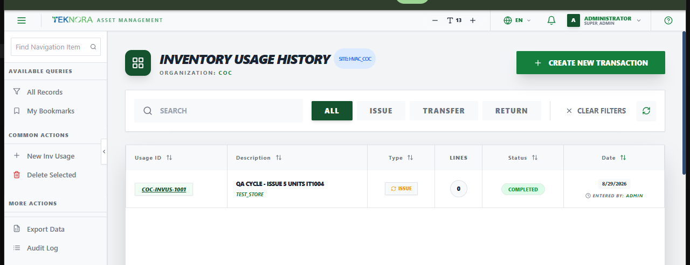Click the Entered By: Admin text
690x265 pixels.
(x=614, y=196)
